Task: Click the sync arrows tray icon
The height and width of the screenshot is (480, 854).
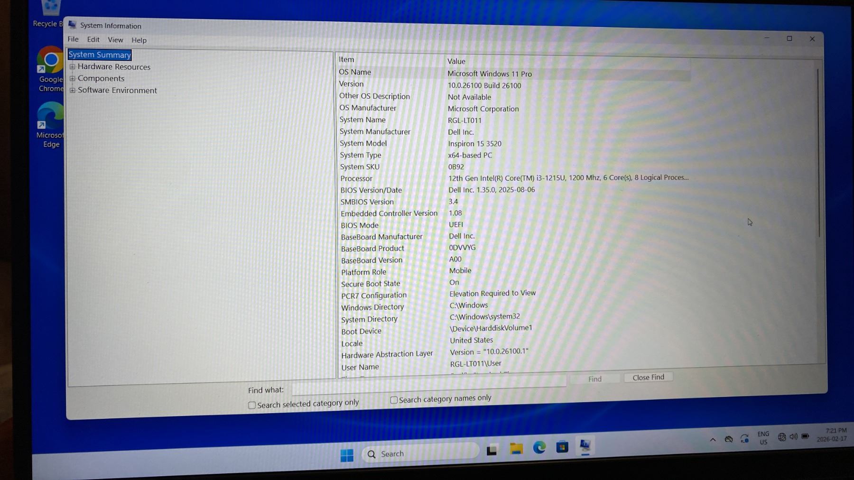Action: pos(744,438)
